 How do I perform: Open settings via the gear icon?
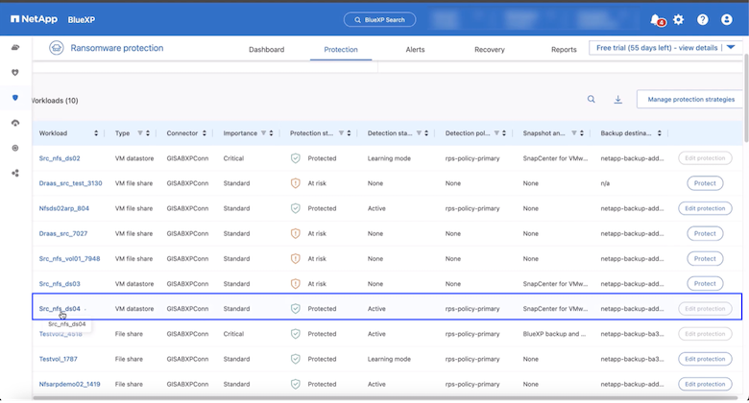[679, 19]
